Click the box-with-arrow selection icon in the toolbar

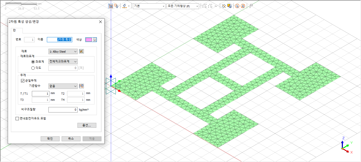tap(117, 6)
